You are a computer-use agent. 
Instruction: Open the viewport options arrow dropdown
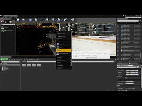17,24
